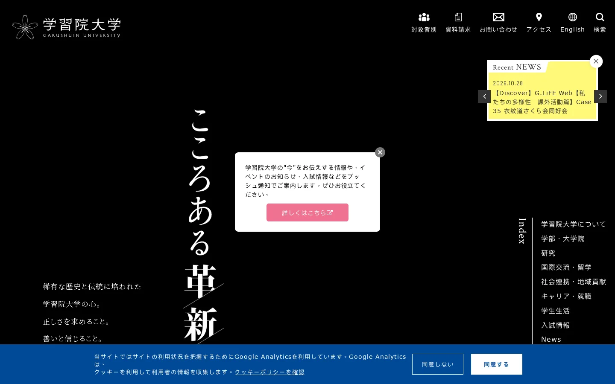Open the Discover G.LiFE Web news article
Image resolution: width=615 pixels, height=384 pixels.
[x=542, y=102]
